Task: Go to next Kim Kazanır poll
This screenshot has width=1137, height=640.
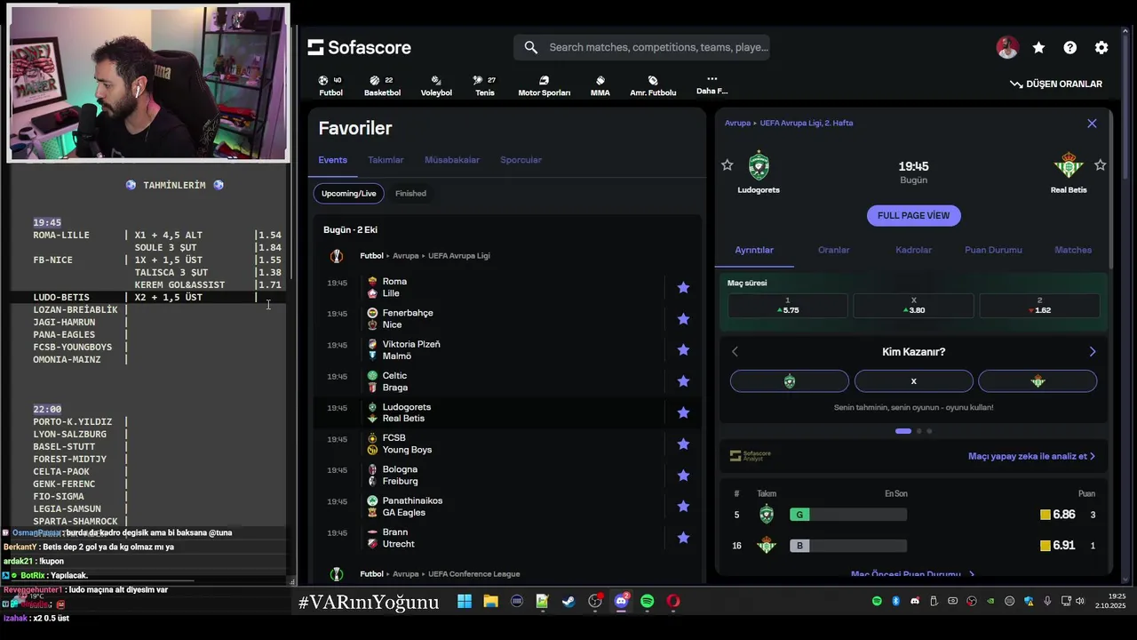Action: coord(1093,352)
